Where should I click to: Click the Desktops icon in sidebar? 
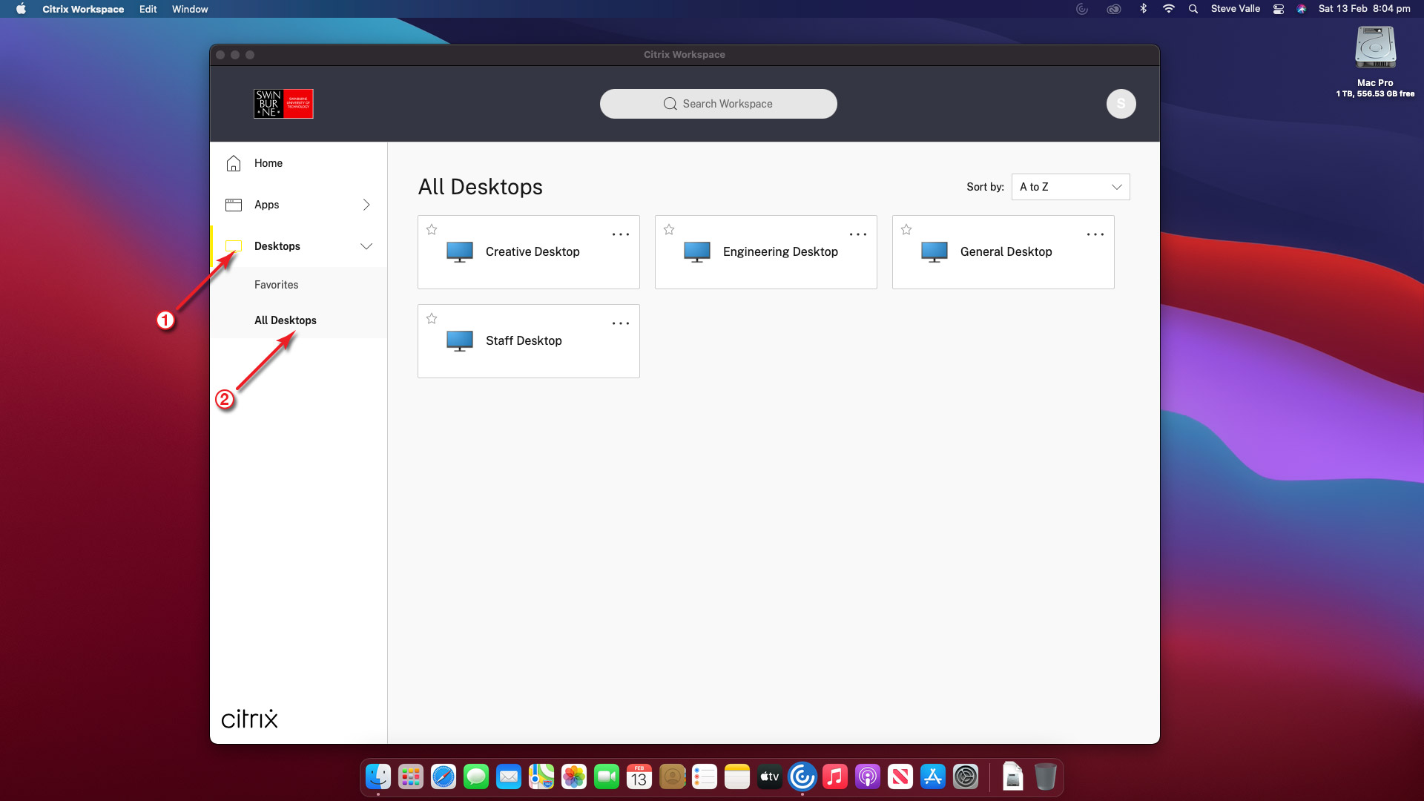point(234,245)
